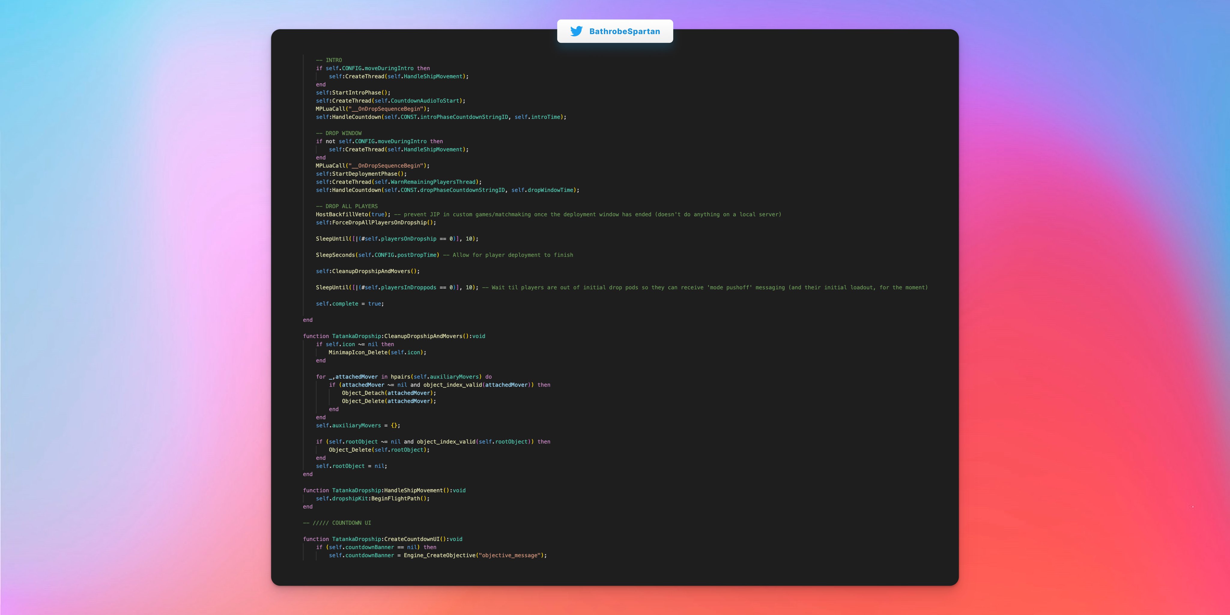The image size is (1230, 615).
Task: Open the BathrobeSpartan handle link
Action: [x=624, y=32]
